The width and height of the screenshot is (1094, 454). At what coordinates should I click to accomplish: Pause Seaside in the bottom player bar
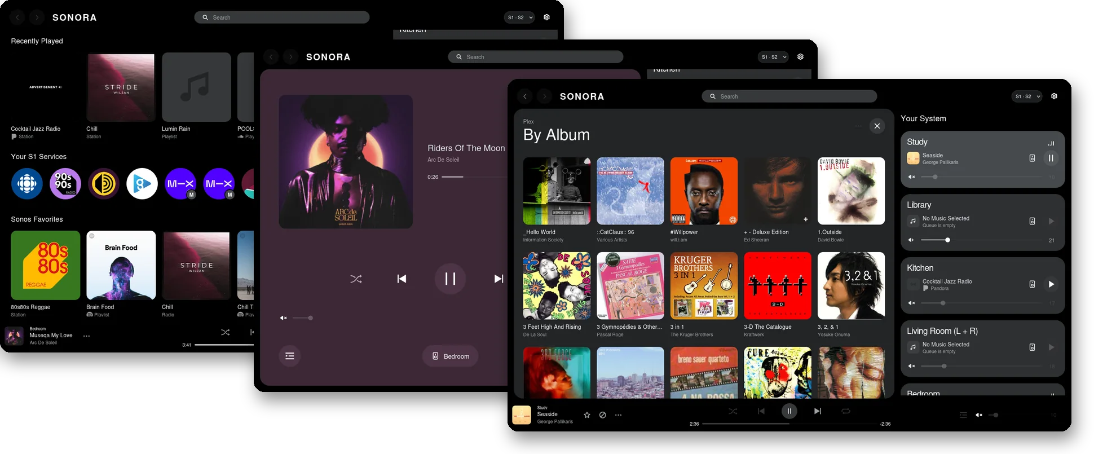(789, 411)
